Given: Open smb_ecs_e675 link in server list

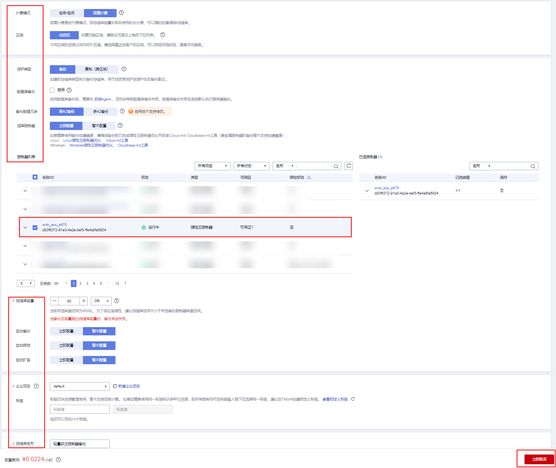Looking at the screenshot, I should 54,225.
